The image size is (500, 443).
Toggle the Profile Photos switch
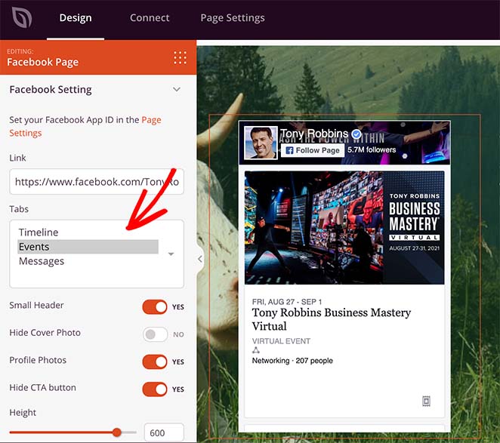pyautogui.click(x=155, y=361)
